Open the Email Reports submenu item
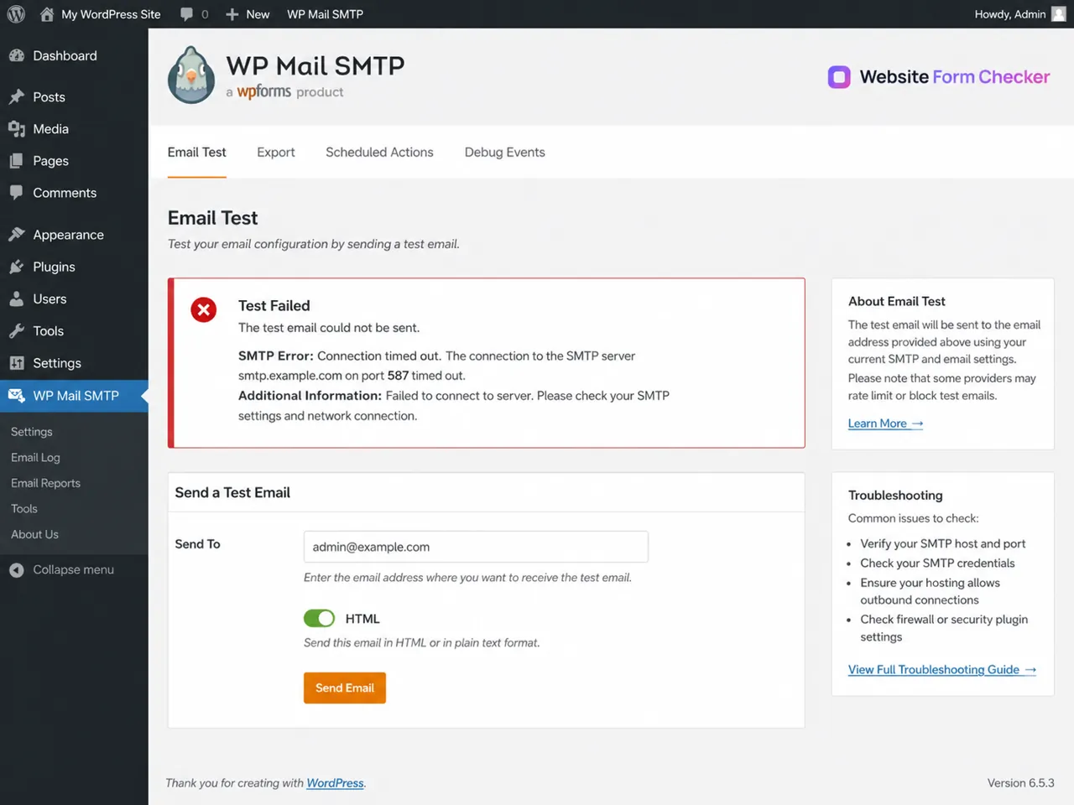The width and height of the screenshot is (1074, 805). (46, 483)
